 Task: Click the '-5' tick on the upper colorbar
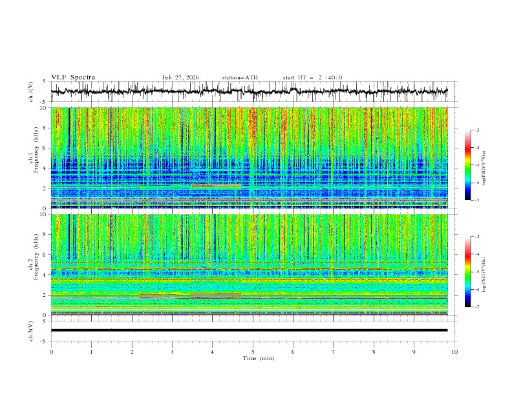click(477, 165)
